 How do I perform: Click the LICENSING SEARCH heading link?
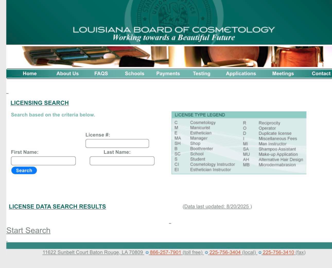(x=40, y=103)
